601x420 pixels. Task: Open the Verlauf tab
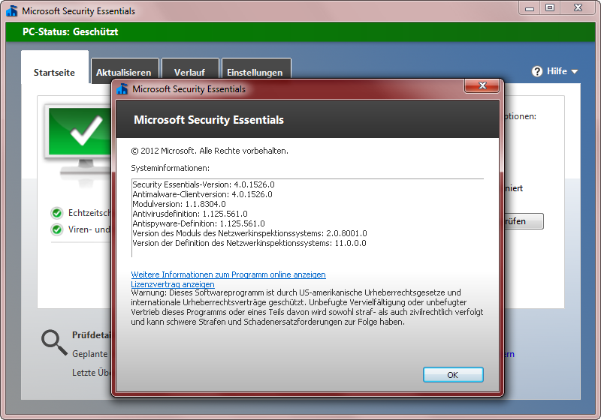(190, 72)
